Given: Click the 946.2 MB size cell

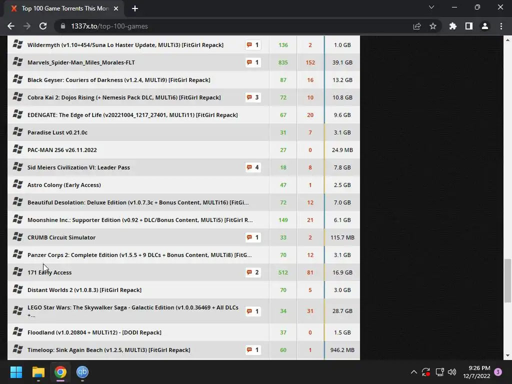Looking at the screenshot, I should [342, 350].
